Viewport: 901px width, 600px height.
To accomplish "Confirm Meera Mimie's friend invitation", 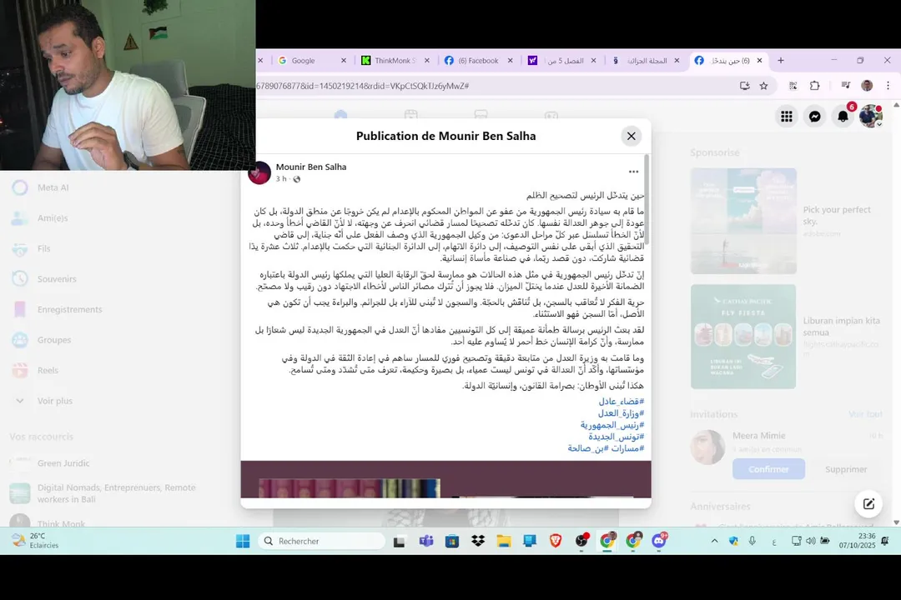I will [x=768, y=469].
